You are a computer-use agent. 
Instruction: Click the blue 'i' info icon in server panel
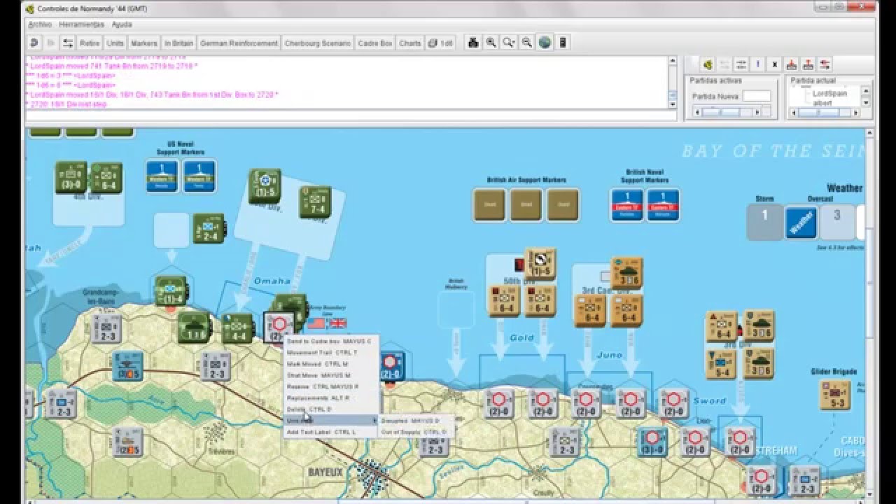coord(758,64)
